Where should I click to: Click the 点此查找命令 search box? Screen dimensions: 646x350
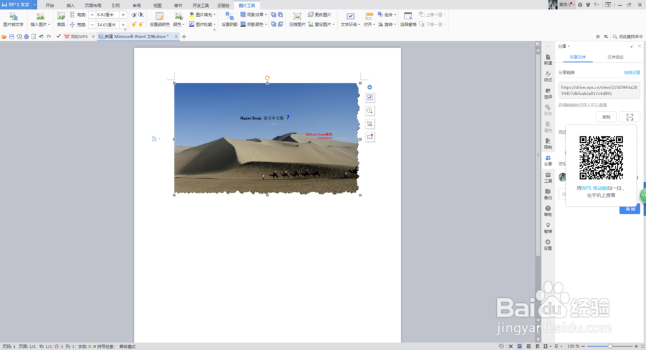click(627, 37)
